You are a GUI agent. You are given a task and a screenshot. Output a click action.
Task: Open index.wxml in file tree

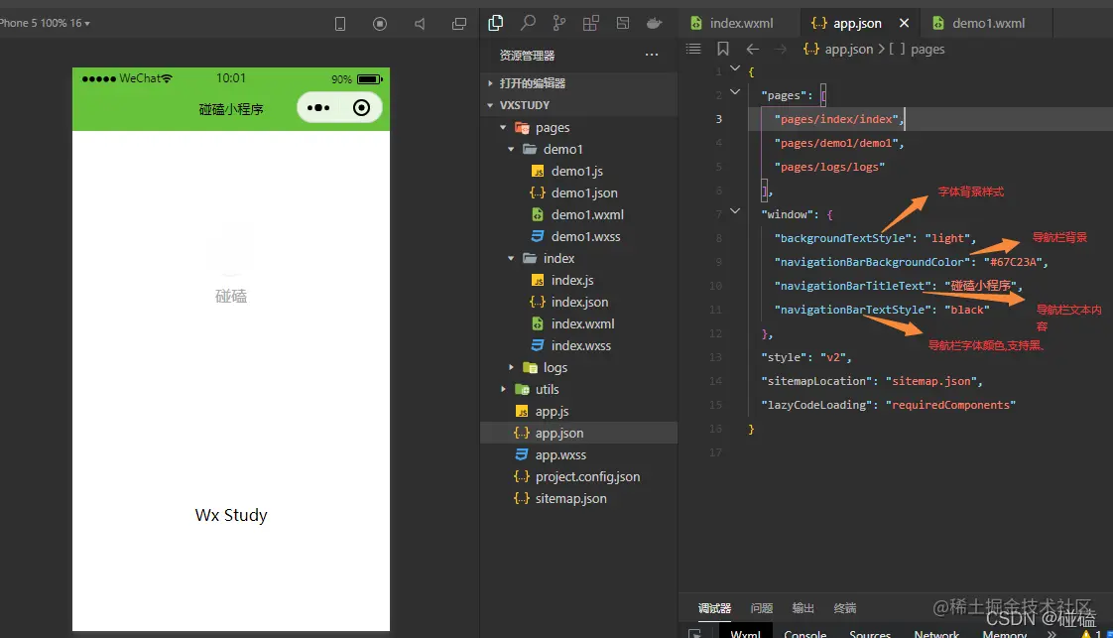[x=579, y=323]
